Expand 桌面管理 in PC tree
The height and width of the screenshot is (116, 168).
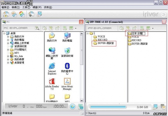pos(8,63)
